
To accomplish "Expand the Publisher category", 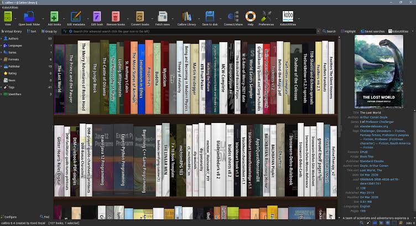I will tap(1, 66).
